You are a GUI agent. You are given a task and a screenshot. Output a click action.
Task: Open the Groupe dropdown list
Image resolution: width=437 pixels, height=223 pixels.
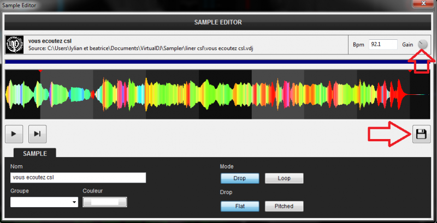pyautogui.click(x=44, y=202)
